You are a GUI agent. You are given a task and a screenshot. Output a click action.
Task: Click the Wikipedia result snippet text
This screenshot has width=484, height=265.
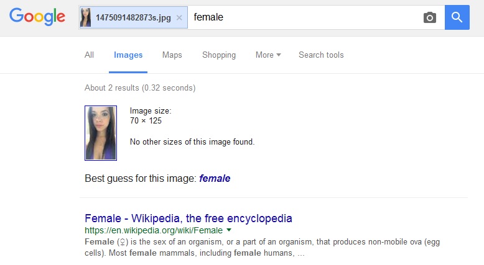262,247
